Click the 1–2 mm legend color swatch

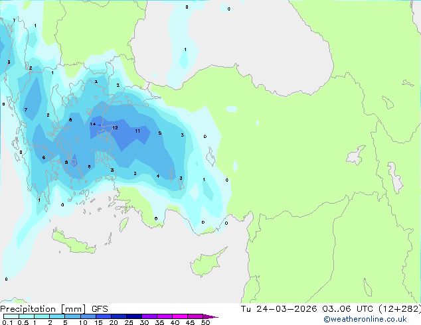pyautogui.click(x=42, y=316)
